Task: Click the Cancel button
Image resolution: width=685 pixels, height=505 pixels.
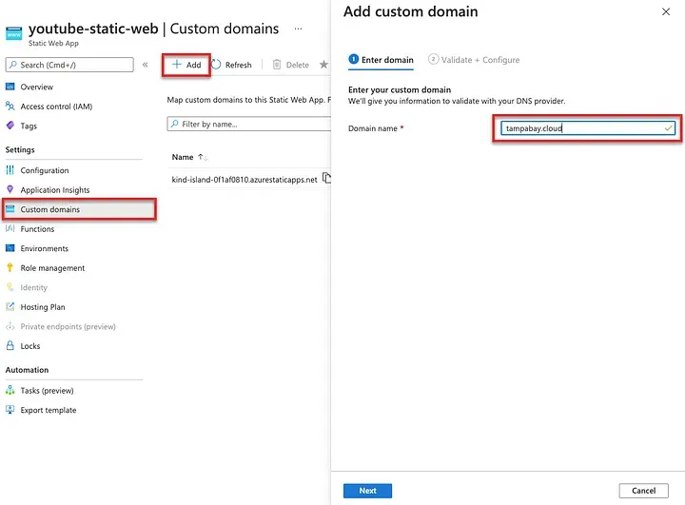Action: [x=643, y=491]
